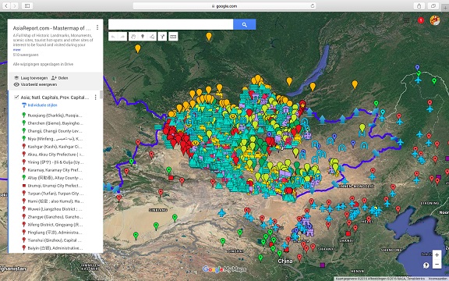Click the 510 weergaven view count
Screen dimensions: 449x281
click(x=26, y=55)
